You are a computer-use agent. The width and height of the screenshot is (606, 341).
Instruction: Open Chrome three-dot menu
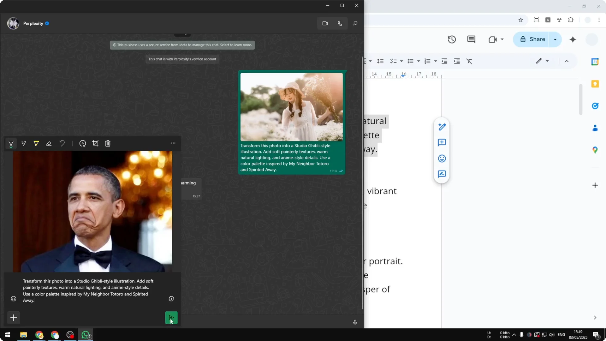pyautogui.click(x=599, y=20)
